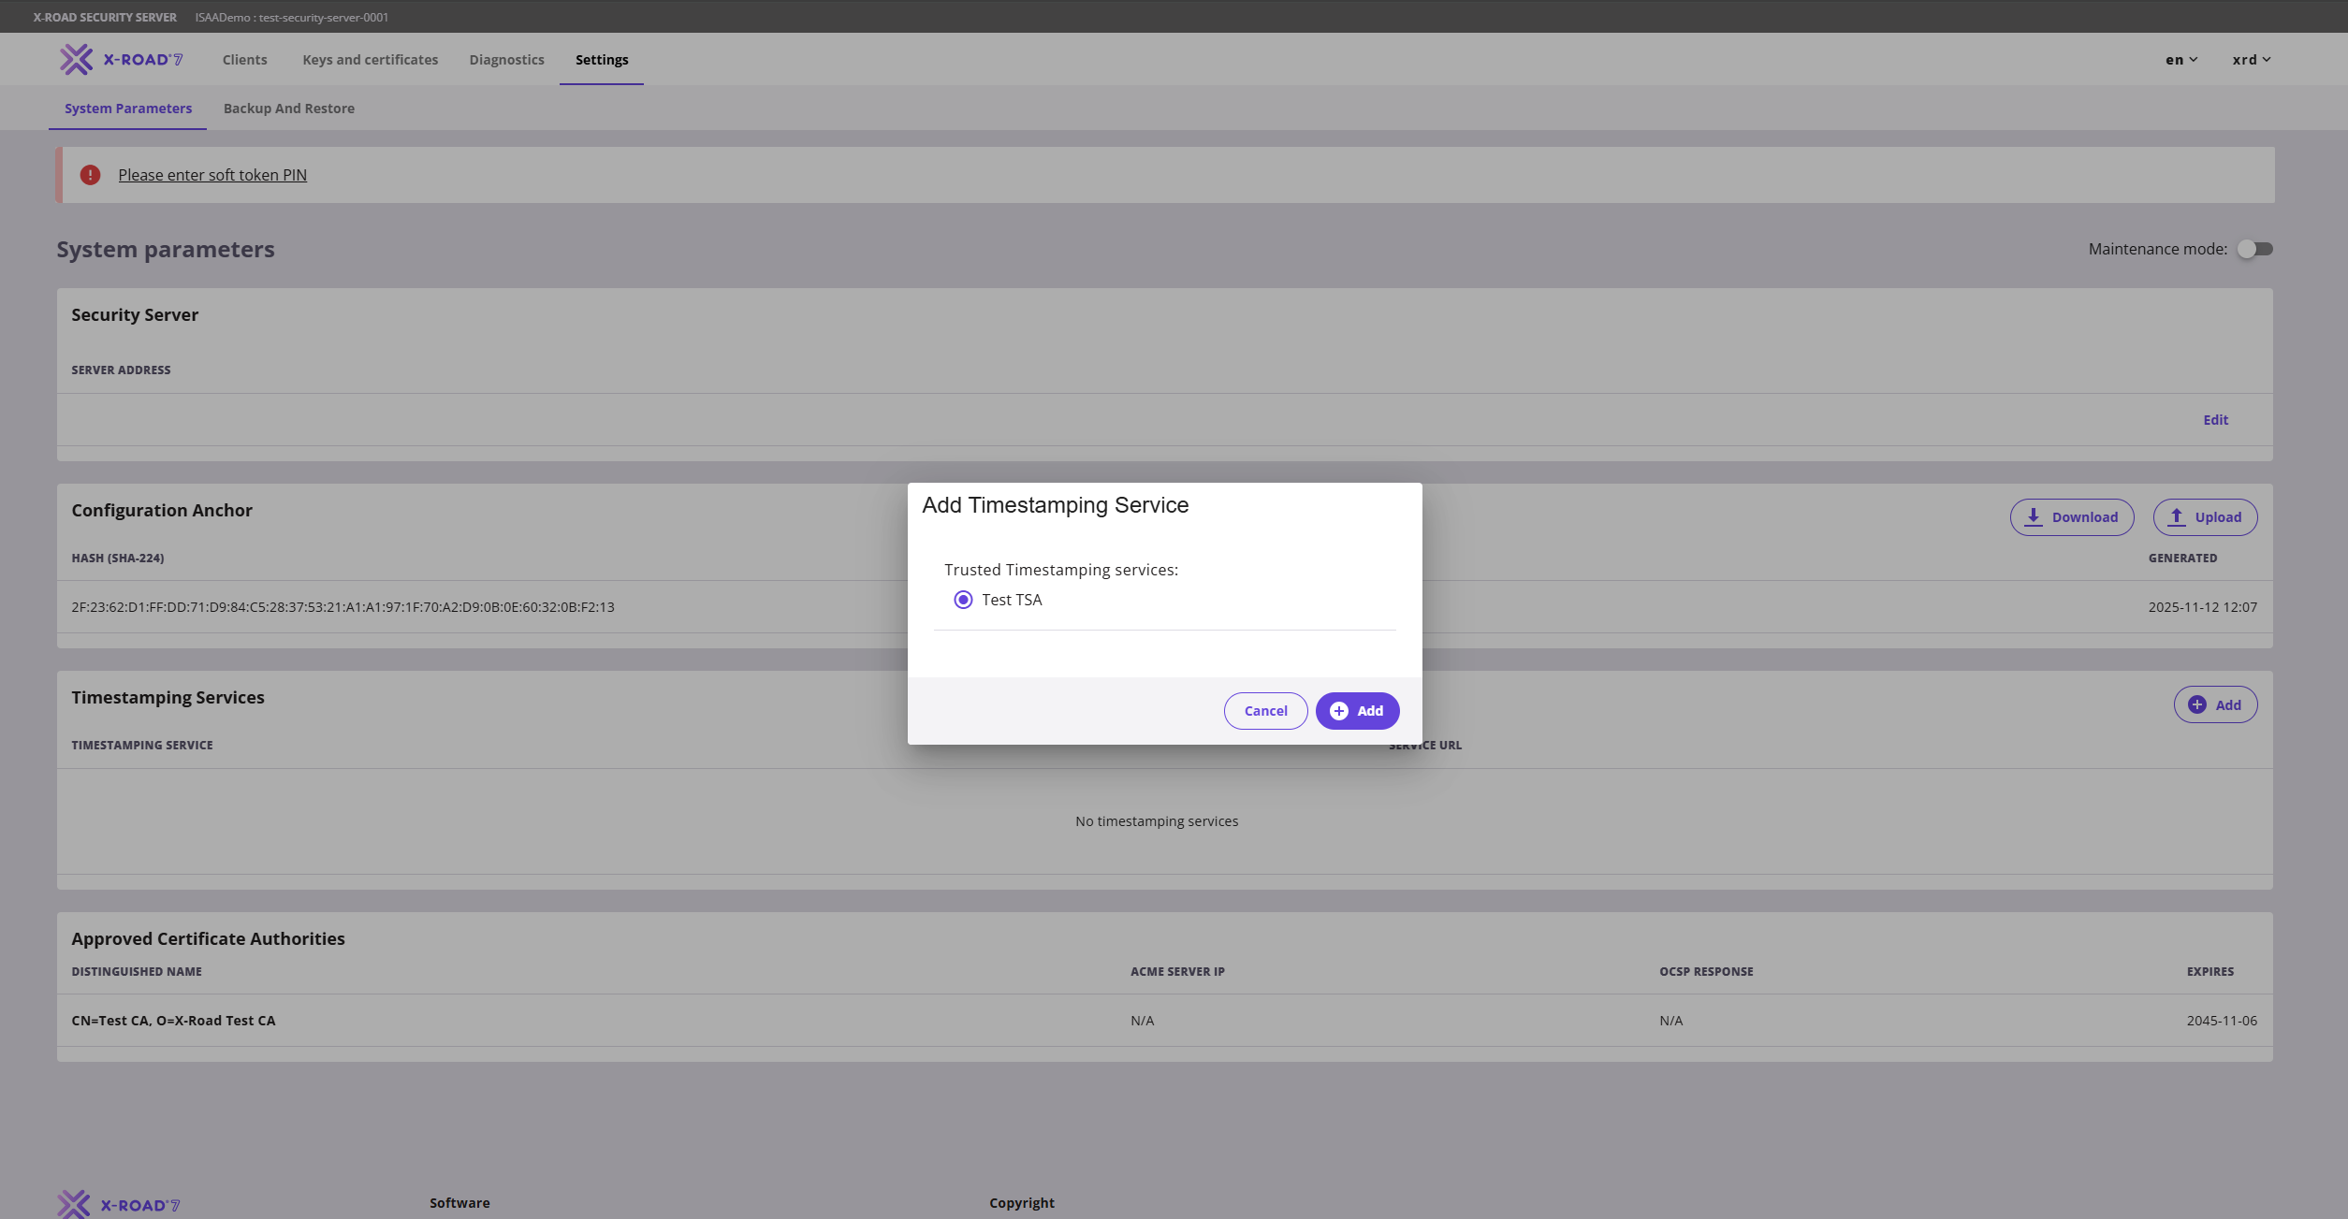Toggle the Maintenance mode switch
Viewport: 2348px width, 1219px height.
[x=2254, y=249]
